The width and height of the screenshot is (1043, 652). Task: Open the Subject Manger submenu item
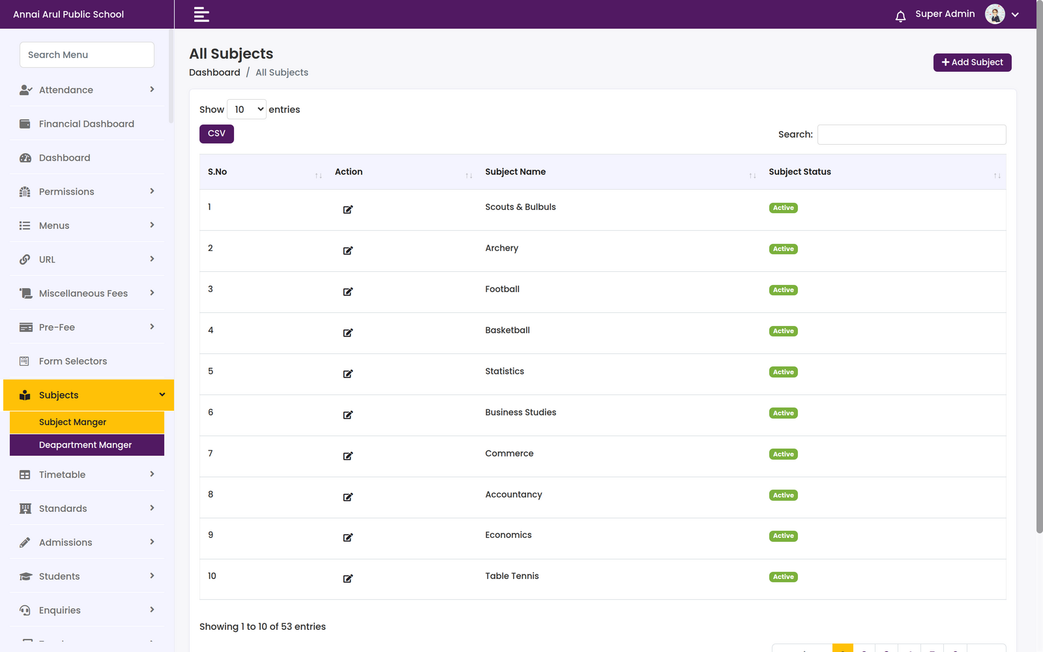point(87,422)
